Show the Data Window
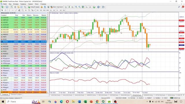 (15, 7)
